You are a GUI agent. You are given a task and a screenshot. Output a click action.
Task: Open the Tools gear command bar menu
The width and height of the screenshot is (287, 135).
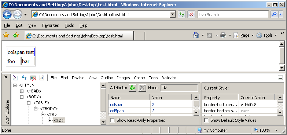266,35
